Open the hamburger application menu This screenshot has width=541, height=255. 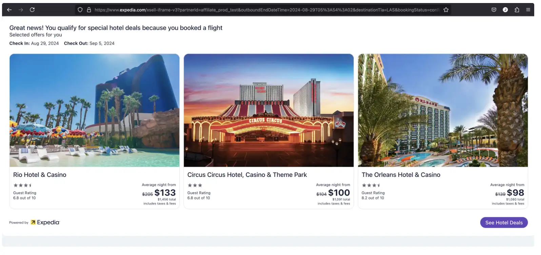coord(528,9)
